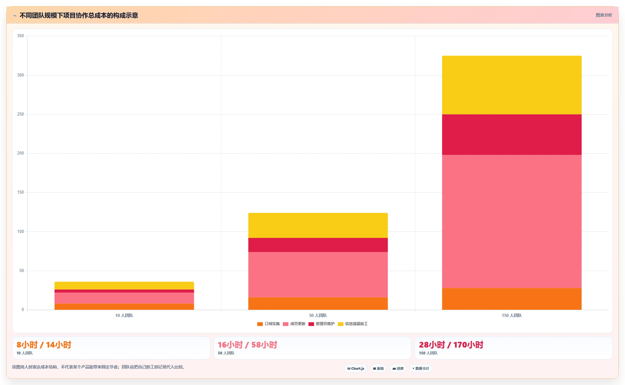Select the crimson segment of the 50 人团队 bar
This screenshot has width=625, height=385.
pyautogui.click(x=318, y=245)
